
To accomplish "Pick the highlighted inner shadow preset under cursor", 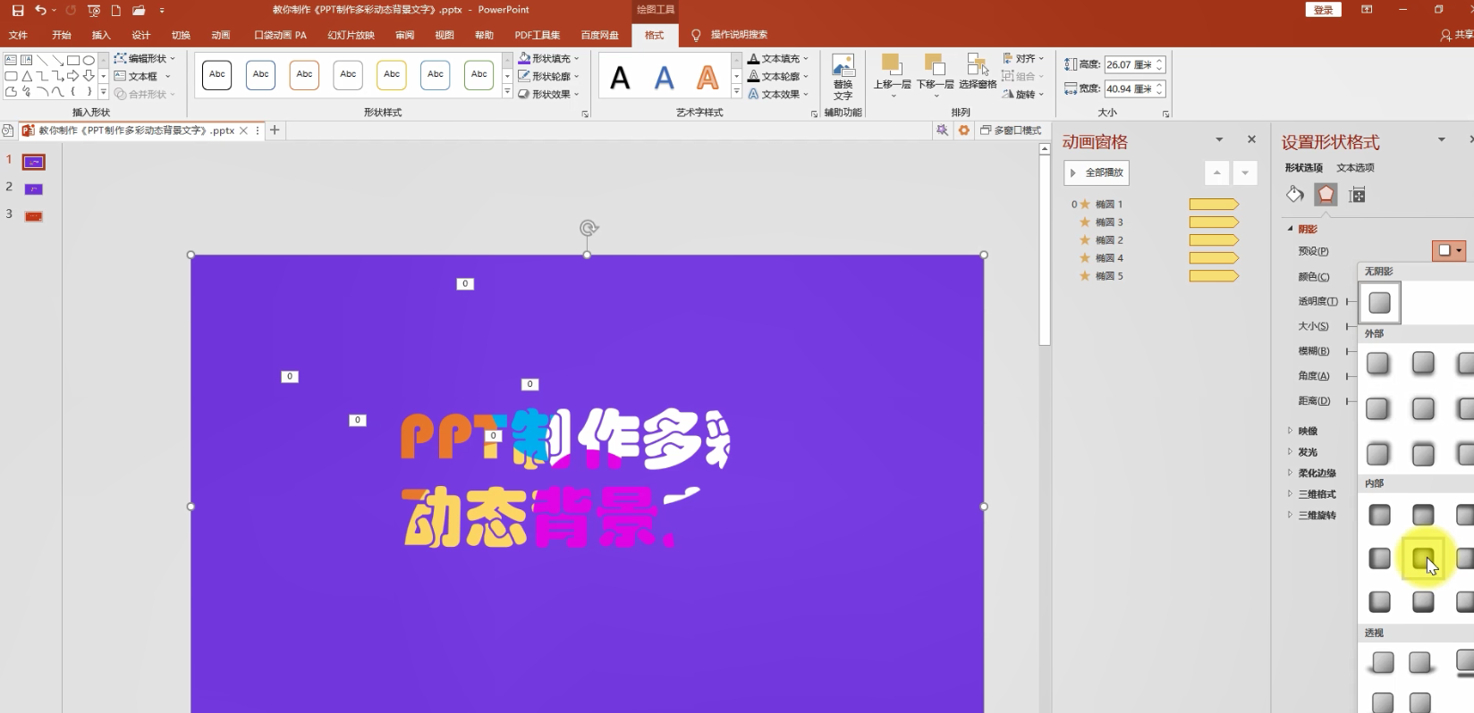I will (1423, 558).
